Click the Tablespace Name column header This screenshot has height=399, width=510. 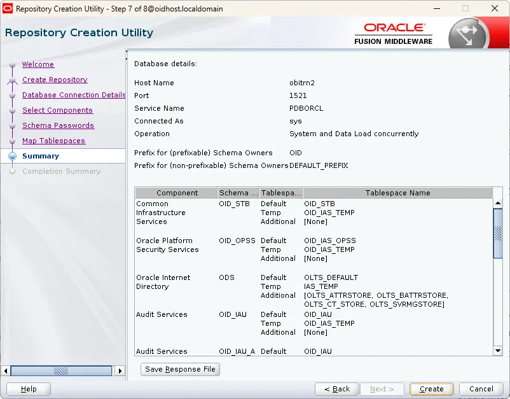397,193
